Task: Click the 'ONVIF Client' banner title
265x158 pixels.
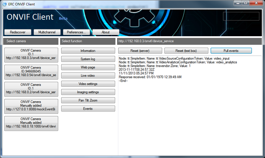Action: tap(30, 17)
